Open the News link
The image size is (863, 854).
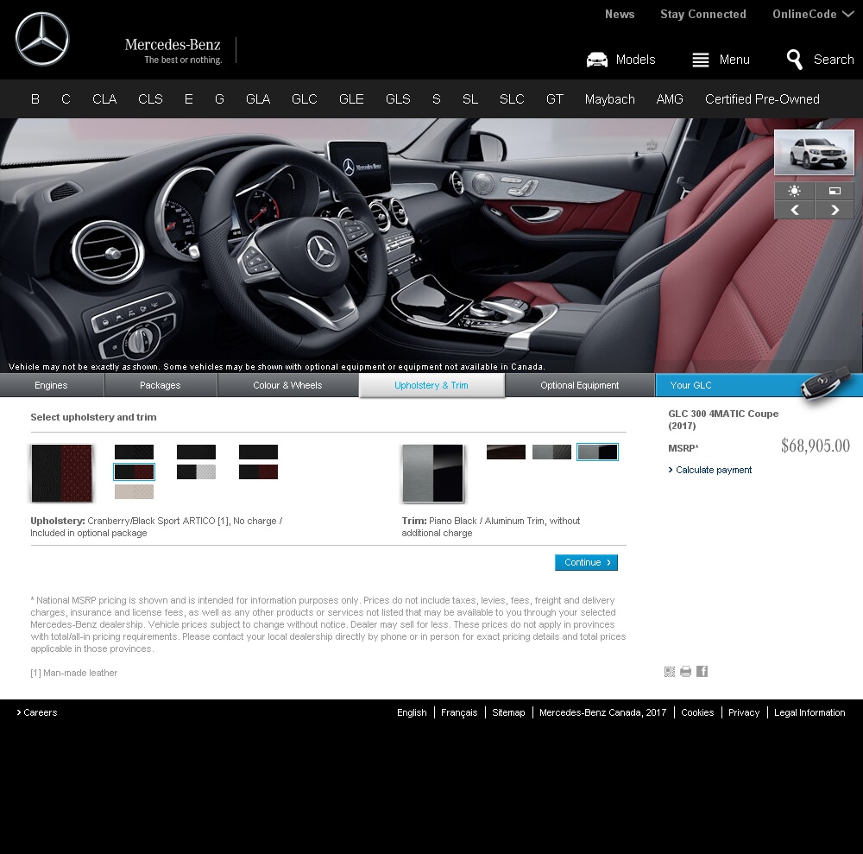(620, 15)
